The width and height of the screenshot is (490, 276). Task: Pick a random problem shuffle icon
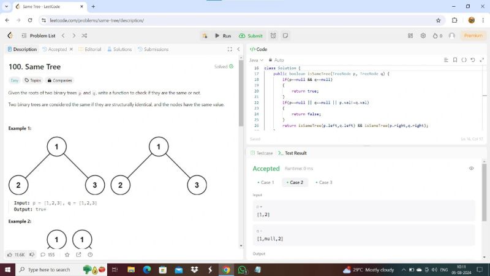[x=85, y=36]
